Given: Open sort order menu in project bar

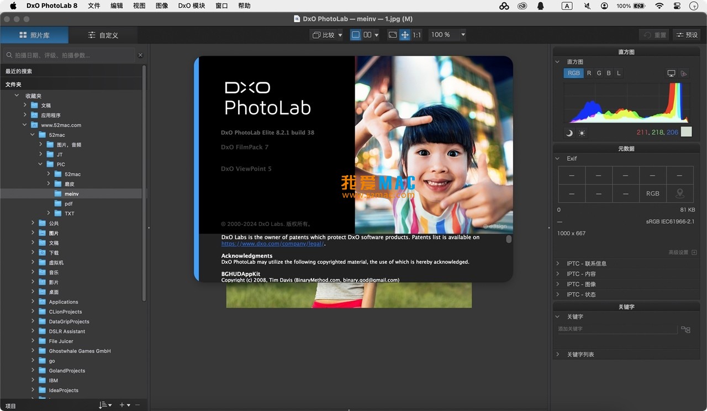Looking at the screenshot, I should [105, 405].
